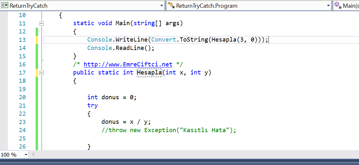Open the http://www.EmreCiftci.net link
The width and height of the screenshot is (359, 165).
(128, 64)
